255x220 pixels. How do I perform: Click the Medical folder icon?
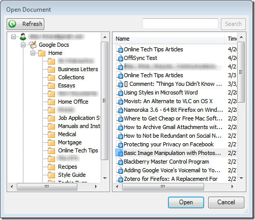51,134
